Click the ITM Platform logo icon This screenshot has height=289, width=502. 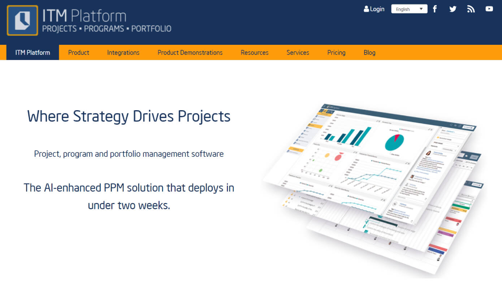pyautogui.click(x=22, y=20)
